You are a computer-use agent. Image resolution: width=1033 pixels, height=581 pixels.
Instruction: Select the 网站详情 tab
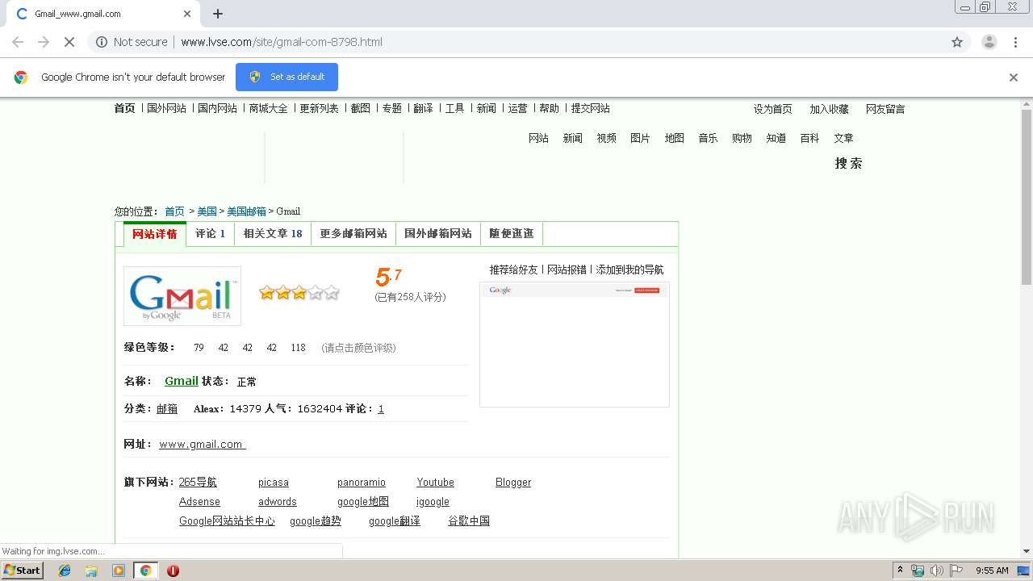point(155,234)
